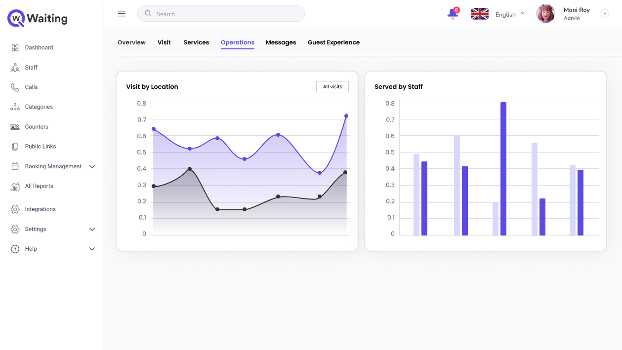Viewport: 622px width, 350px height.
Task: Switch to the Services tab
Action: click(196, 42)
